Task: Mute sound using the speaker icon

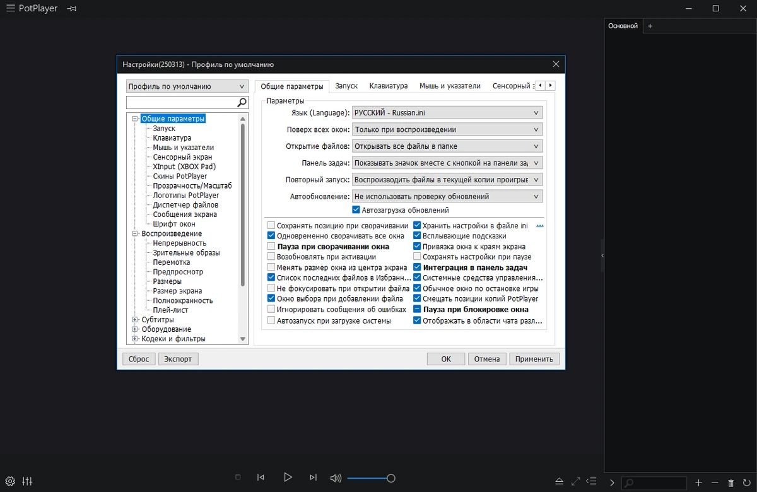Action: (x=336, y=478)
